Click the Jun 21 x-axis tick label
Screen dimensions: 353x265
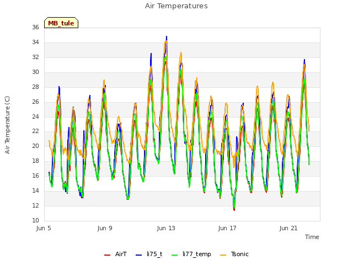[288, 228]
